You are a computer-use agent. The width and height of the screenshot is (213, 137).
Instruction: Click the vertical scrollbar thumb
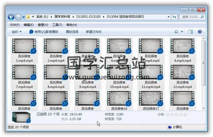pos(204,63)
